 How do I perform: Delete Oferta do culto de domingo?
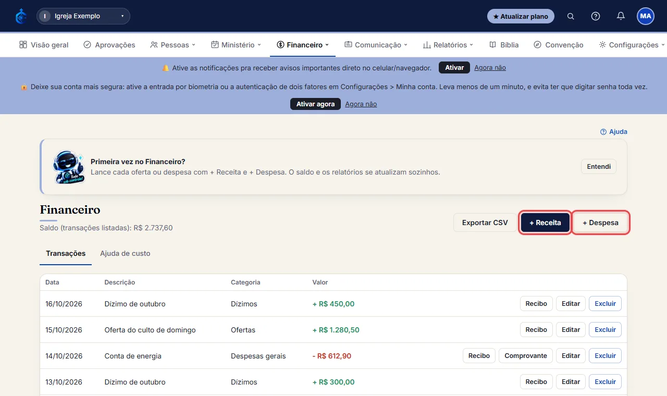[605, 330]
